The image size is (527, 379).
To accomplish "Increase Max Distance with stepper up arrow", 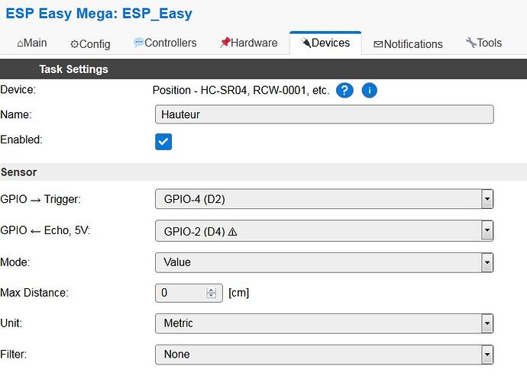I will [212, 290].
